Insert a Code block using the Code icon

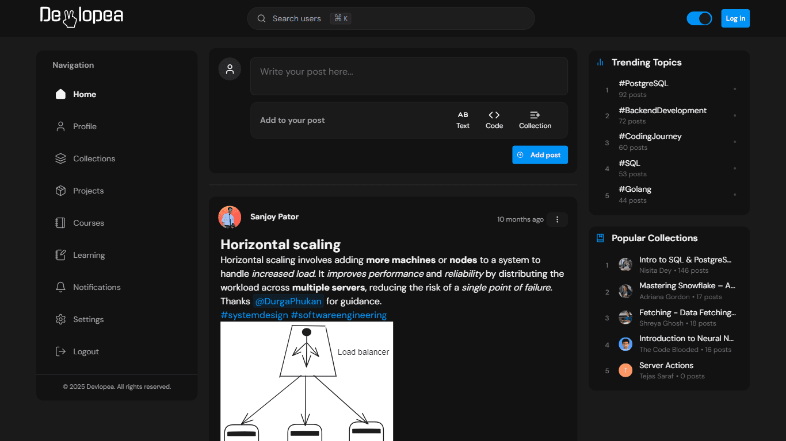pyautogui.click(x=494, y=115)
